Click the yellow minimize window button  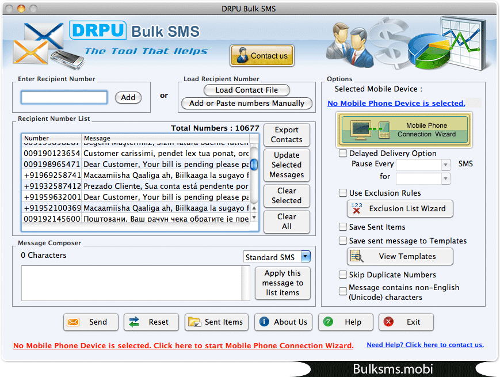point(21,9)
